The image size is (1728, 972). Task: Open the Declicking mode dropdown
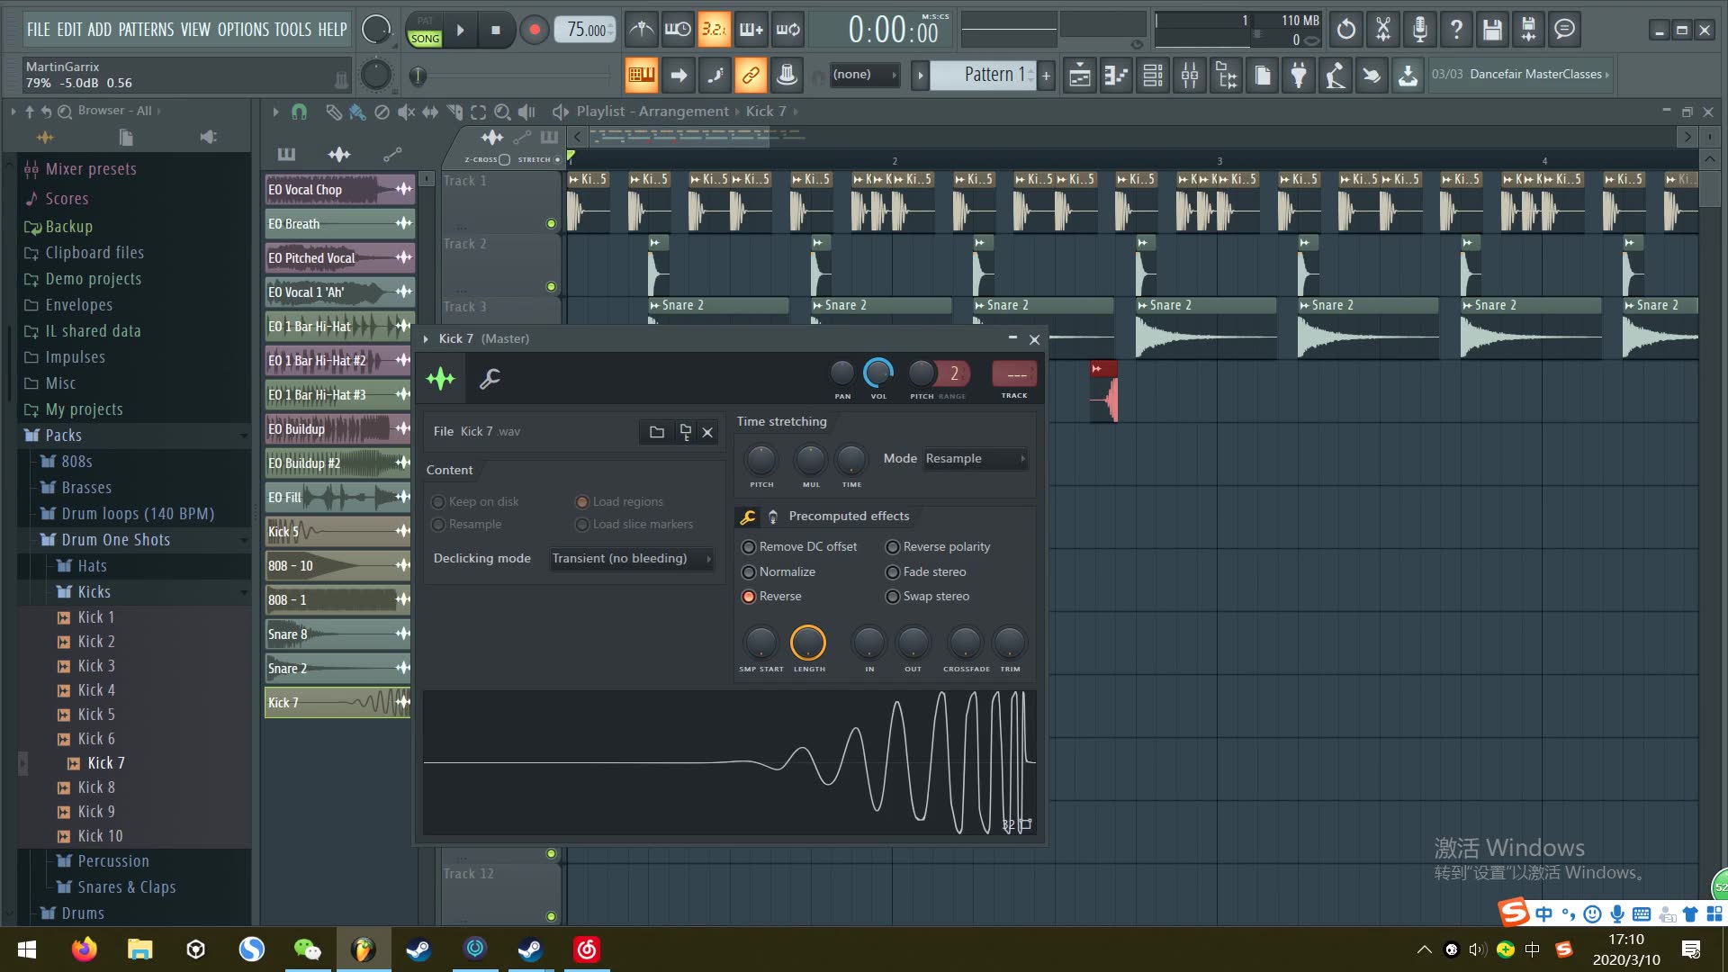point(632,559)
